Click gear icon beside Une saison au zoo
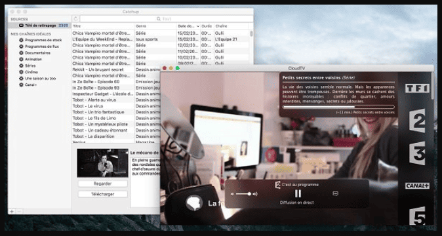442x236 pixels. coord(21,78)
